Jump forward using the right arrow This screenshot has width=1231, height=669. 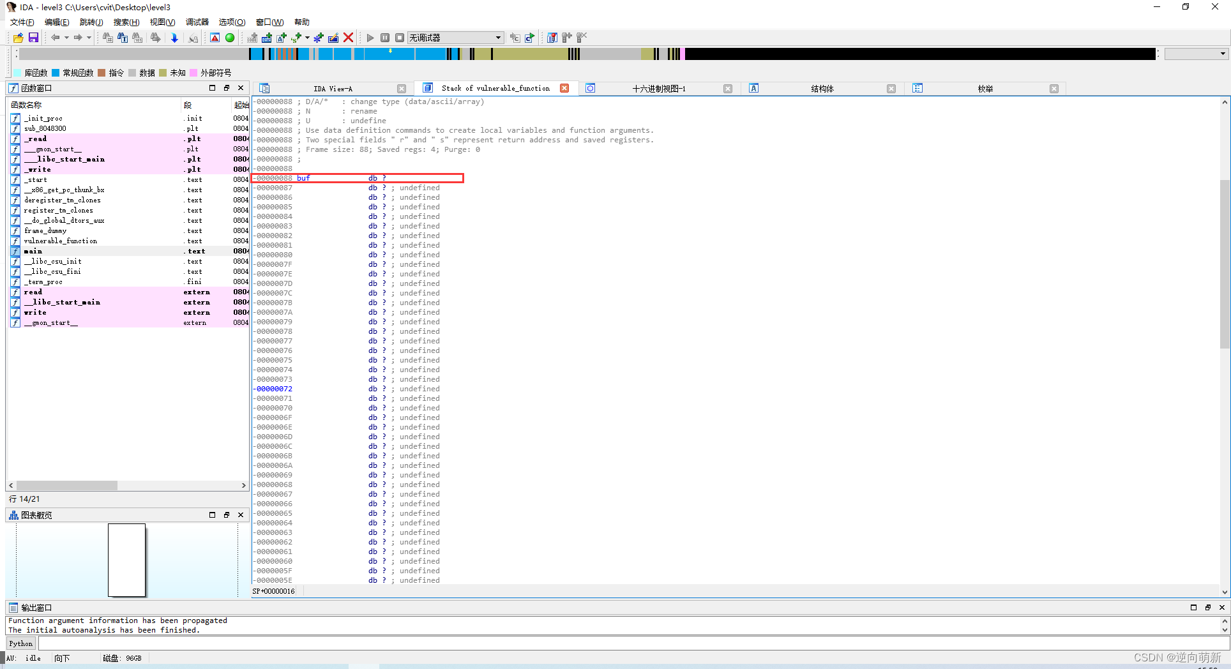[x=78, y=38]
